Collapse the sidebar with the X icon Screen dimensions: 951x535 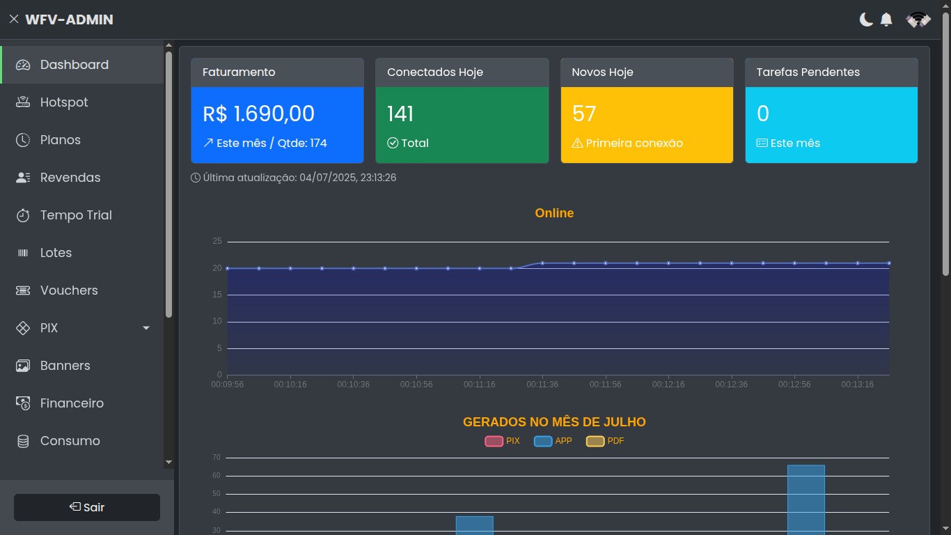[13, 19]
